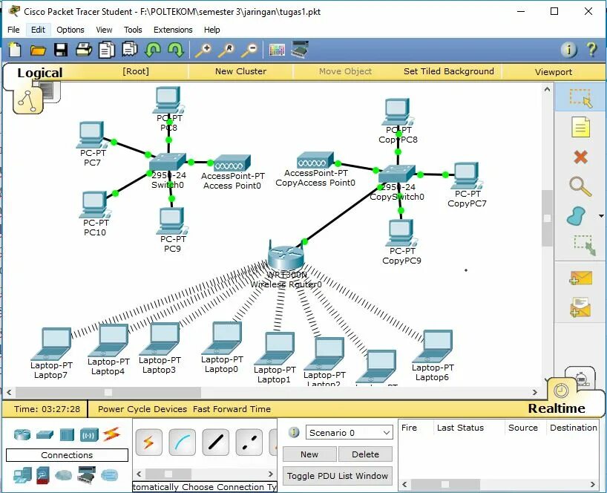Click the Undo green arrow icon
607x493 pixels.
(153, 50)
